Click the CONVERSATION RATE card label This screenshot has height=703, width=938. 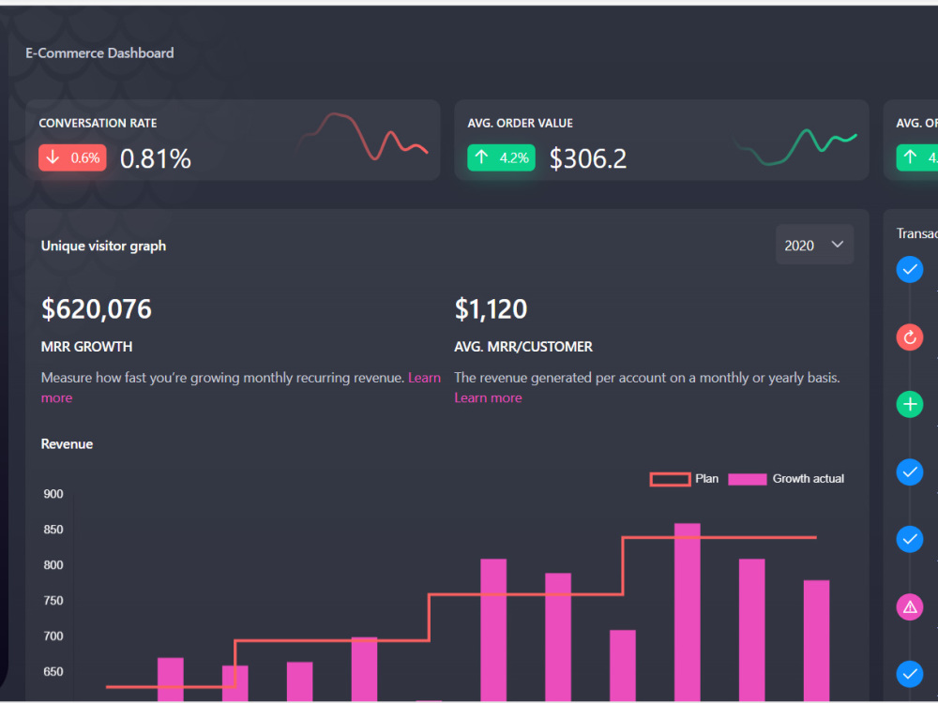[x=98, y=123]
